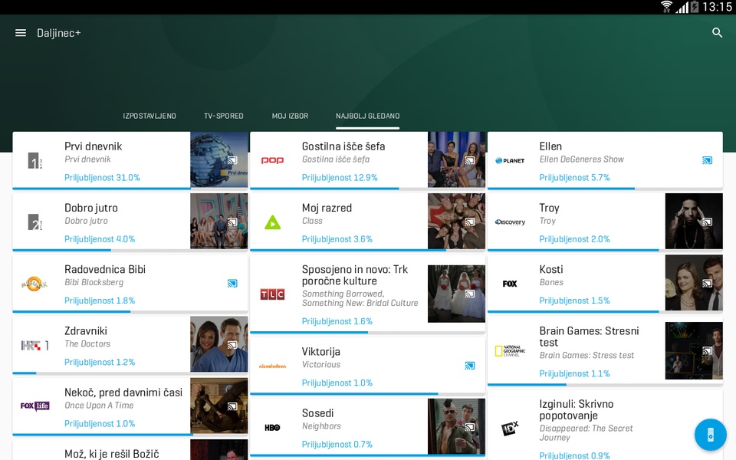736x460 pixels.
Task: Cast Viktorija via blue cast icon
Action: tap(470, 366)
